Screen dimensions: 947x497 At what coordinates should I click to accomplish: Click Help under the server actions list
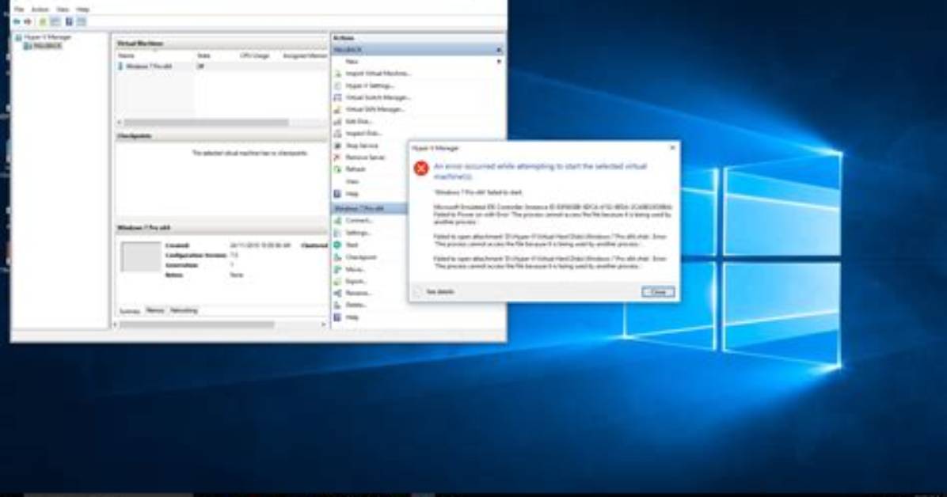tap(352, 194)
